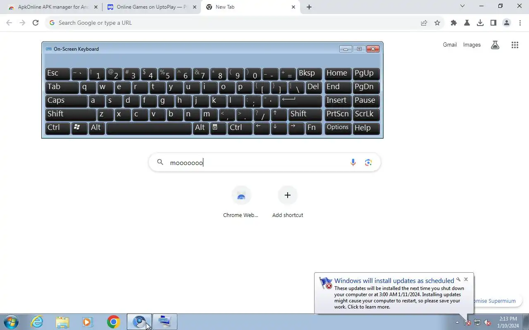Click the volume icon in system tray
The width and height of the screenshot is (529, 330).
488,323
